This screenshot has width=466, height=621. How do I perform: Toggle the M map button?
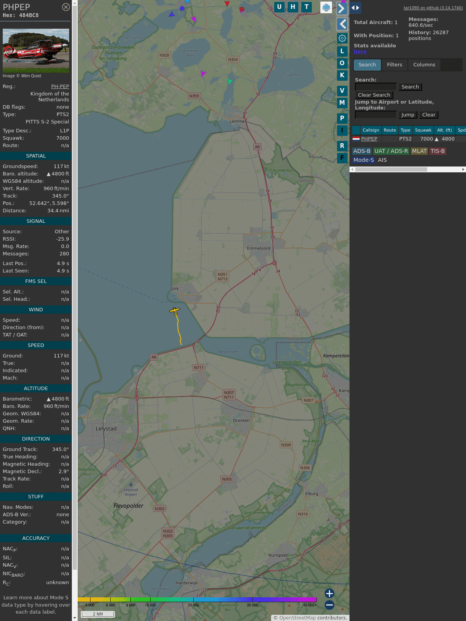point(342,103)
